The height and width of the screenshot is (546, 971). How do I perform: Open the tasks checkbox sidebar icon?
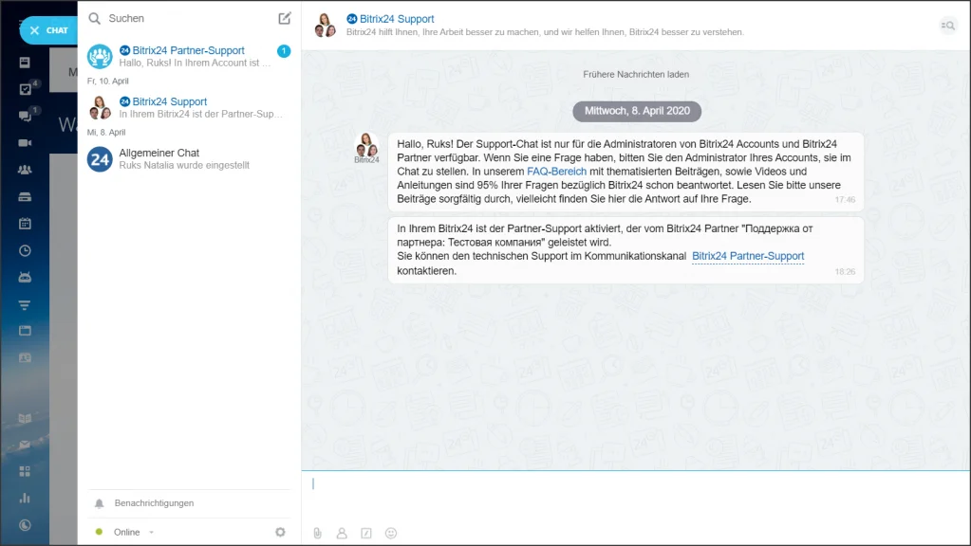(x=25, y=89)
